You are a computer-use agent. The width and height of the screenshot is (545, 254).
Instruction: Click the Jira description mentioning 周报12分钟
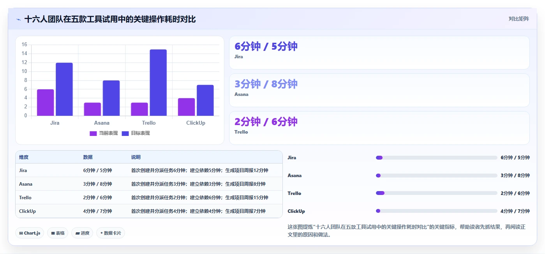pos(200,170)
